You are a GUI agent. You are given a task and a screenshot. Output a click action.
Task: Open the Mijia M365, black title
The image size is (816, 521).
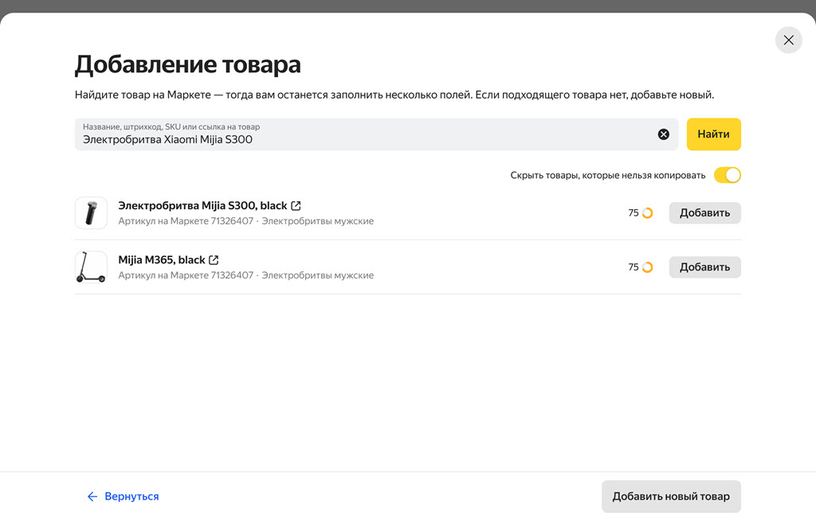point(161,260)
